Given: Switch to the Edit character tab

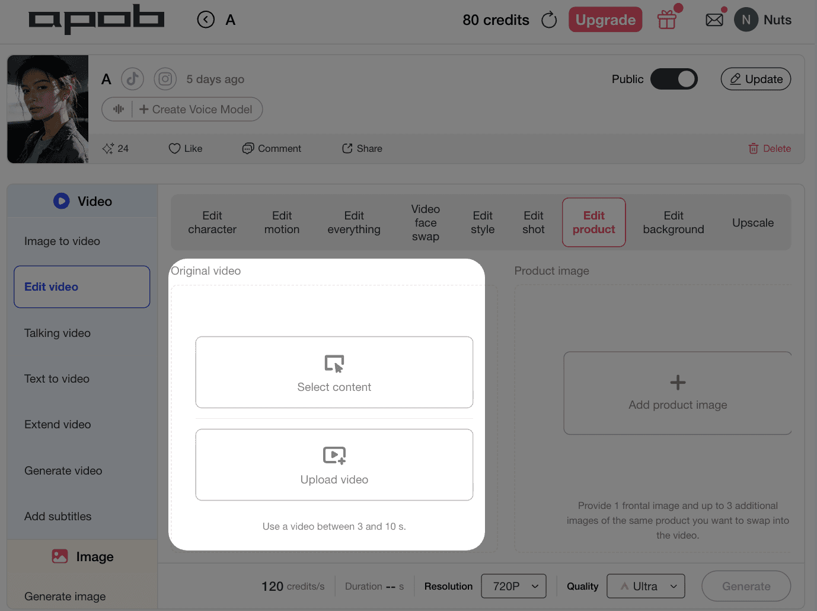Looking at the screenshot, I should (212, 222).
